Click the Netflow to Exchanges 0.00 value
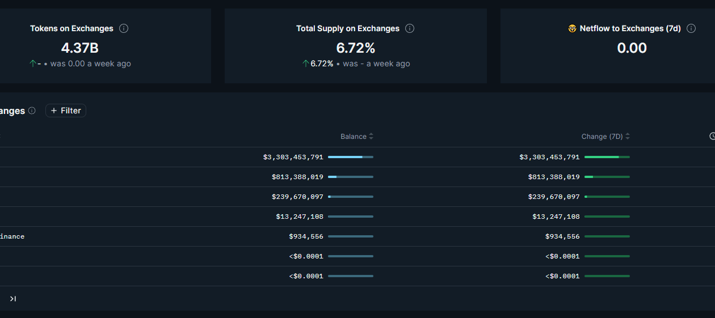Viewport: 715px width, 318px height. pos(632,48)
